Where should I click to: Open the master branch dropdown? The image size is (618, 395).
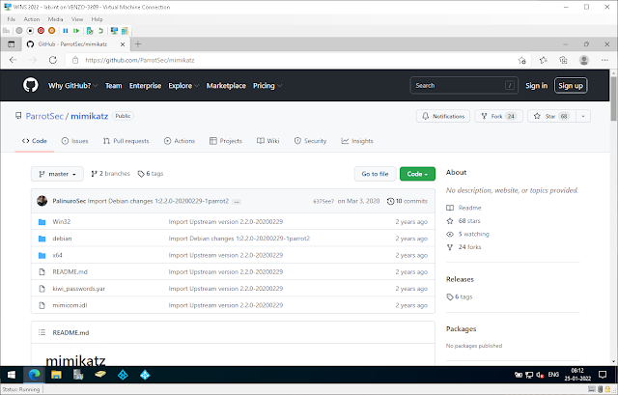57,174
